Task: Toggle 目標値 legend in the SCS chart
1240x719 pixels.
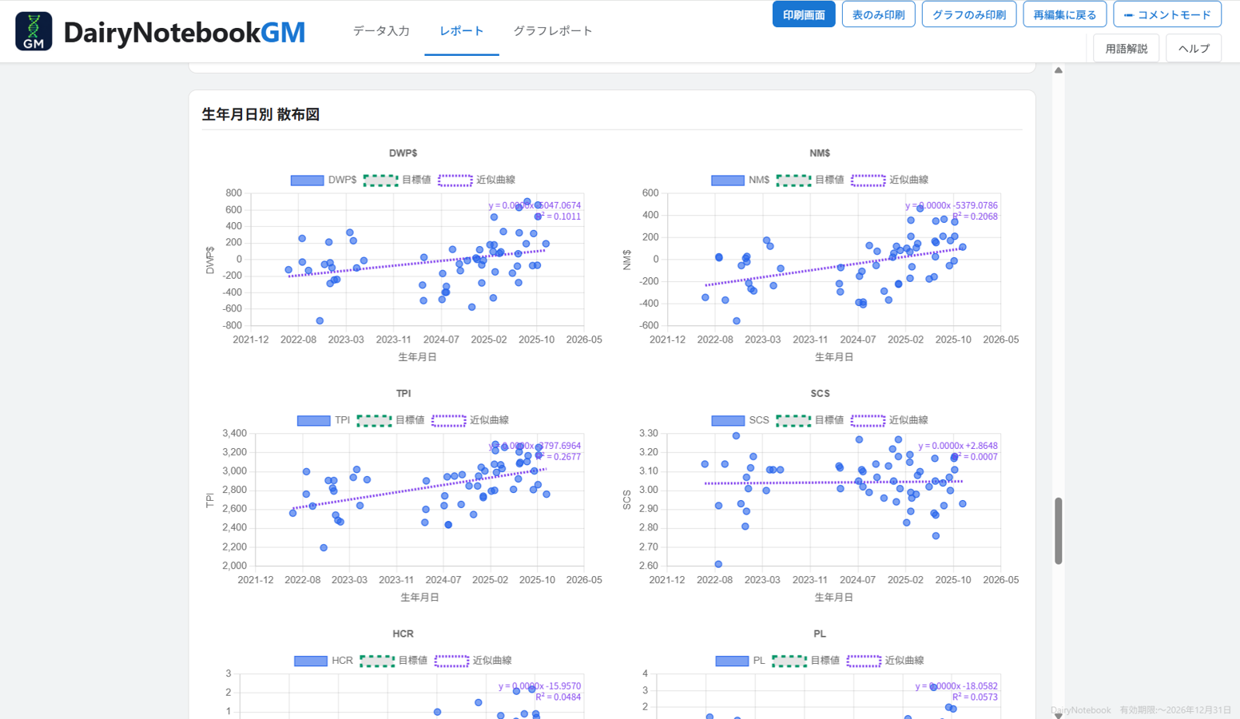Action: click(794, 420)
